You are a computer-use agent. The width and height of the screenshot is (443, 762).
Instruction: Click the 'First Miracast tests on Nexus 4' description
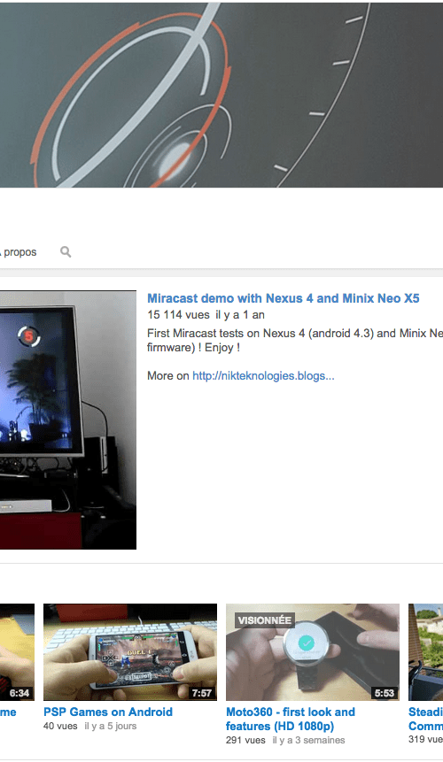pos(295,340)
